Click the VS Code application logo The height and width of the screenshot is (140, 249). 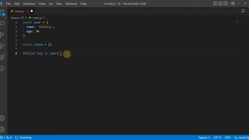coord(1,3)
